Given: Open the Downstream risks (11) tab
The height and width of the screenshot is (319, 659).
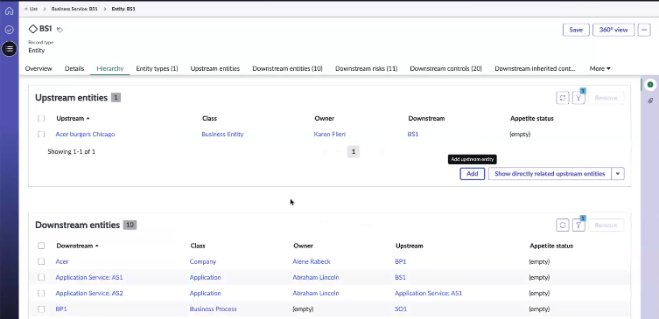Looking at the screenshot, I should pyautogui.click(x=366, y=68).
